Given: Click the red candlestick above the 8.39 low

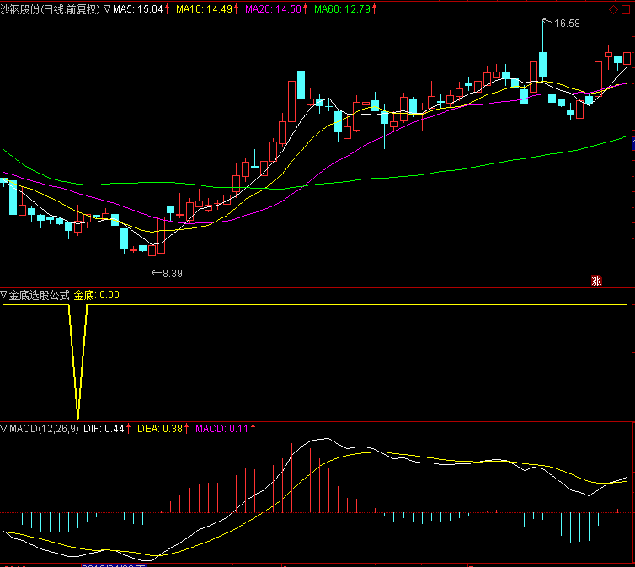Looking at the screenshot, I should pyautogui.click(x=152, y=250).
